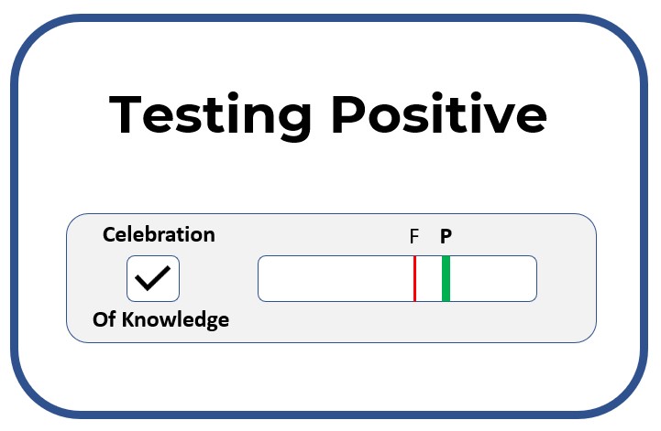The width and height of the screenshot is (661, 431).
Task: Click the white space beneath the title
Action: pos(330,177)
